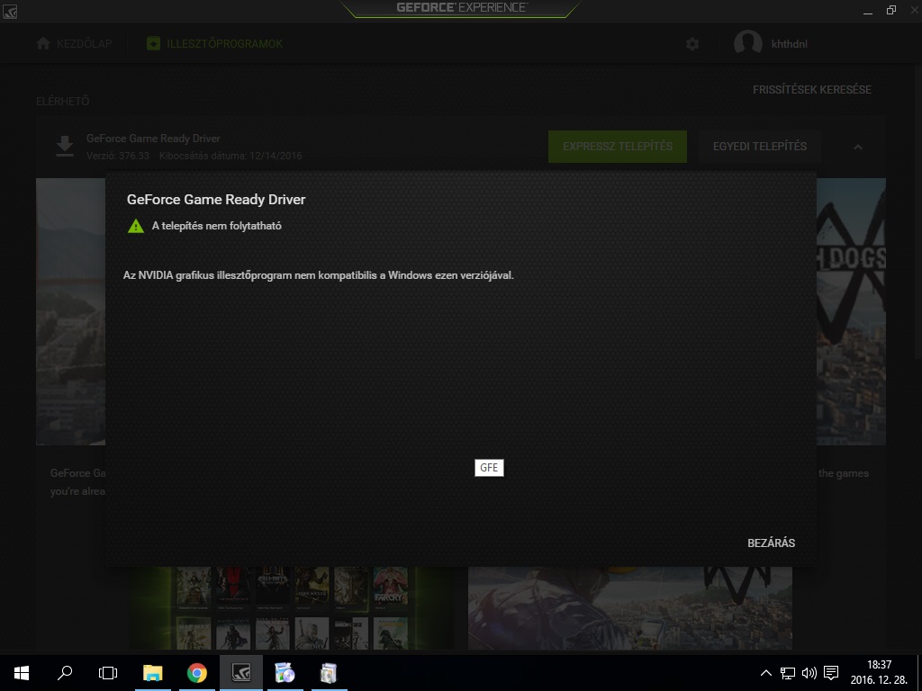
Task: Click the driver download arrow icon
Action: pyautogui.click(x=65, y=147)
